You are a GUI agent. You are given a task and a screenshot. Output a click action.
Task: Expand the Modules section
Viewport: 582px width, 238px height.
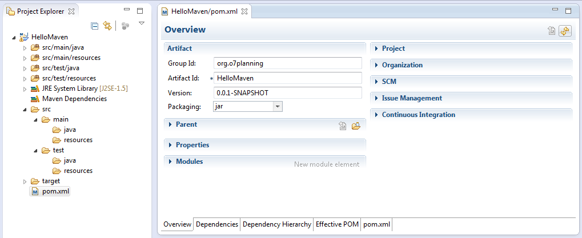pos(170,162)
